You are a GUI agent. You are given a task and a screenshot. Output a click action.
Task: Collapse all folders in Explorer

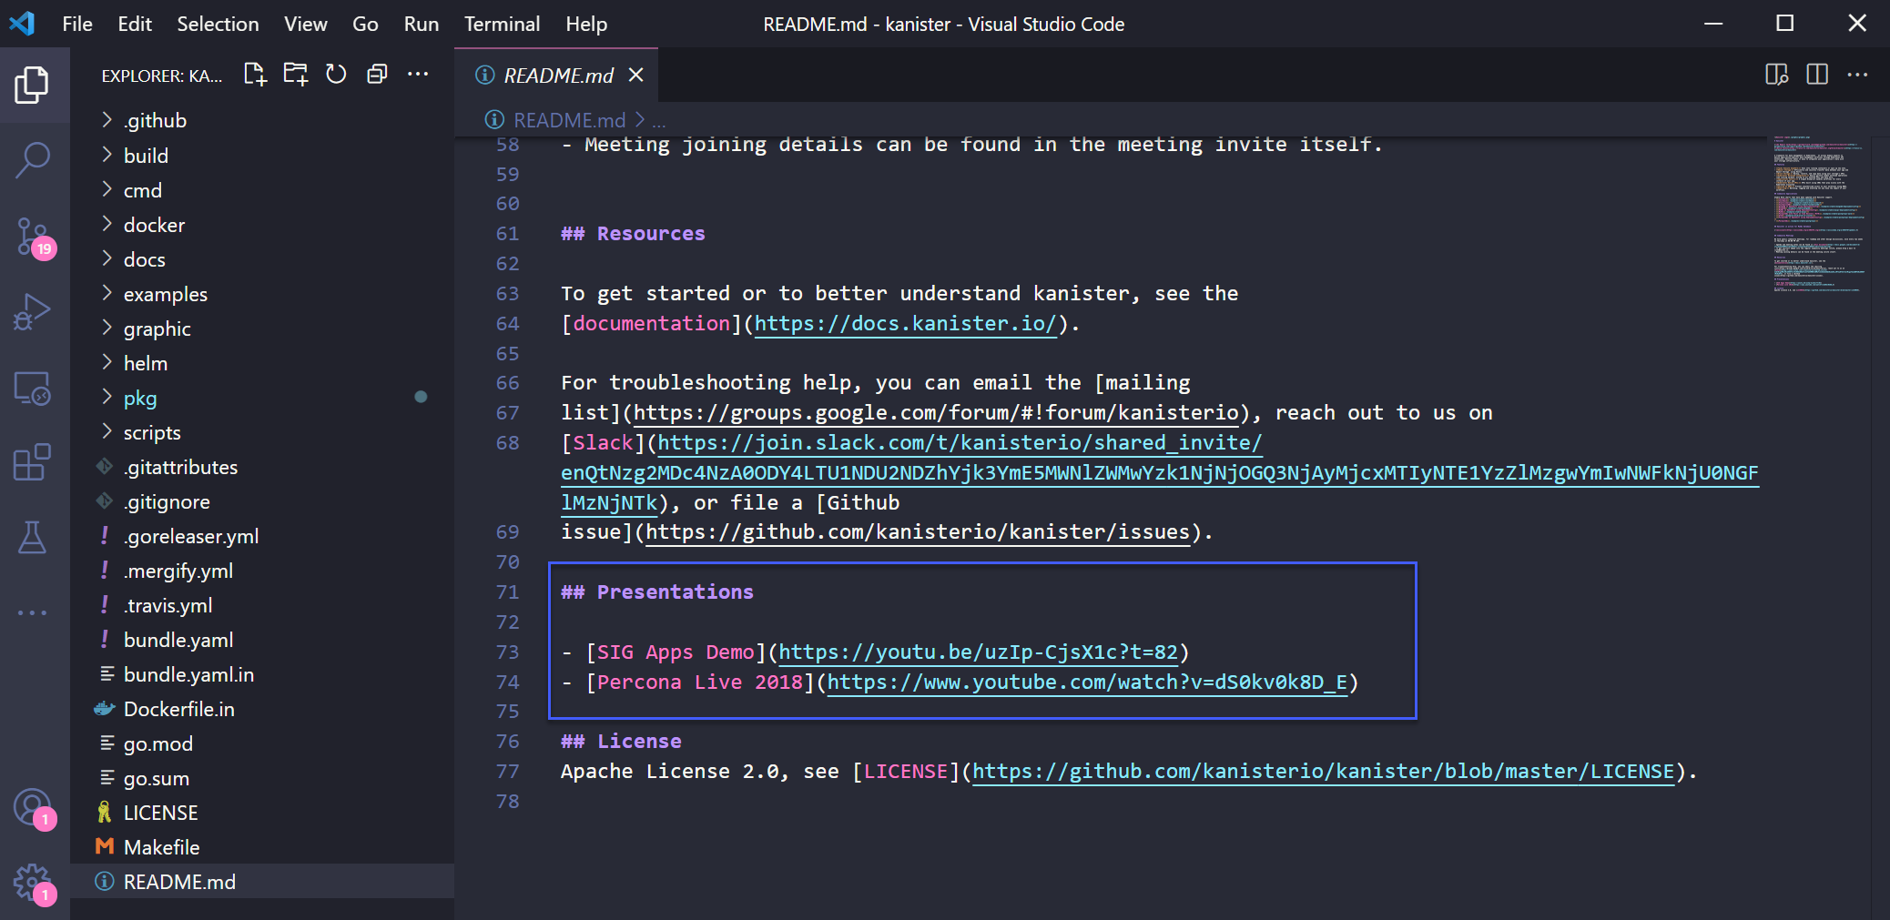point(377,75)
